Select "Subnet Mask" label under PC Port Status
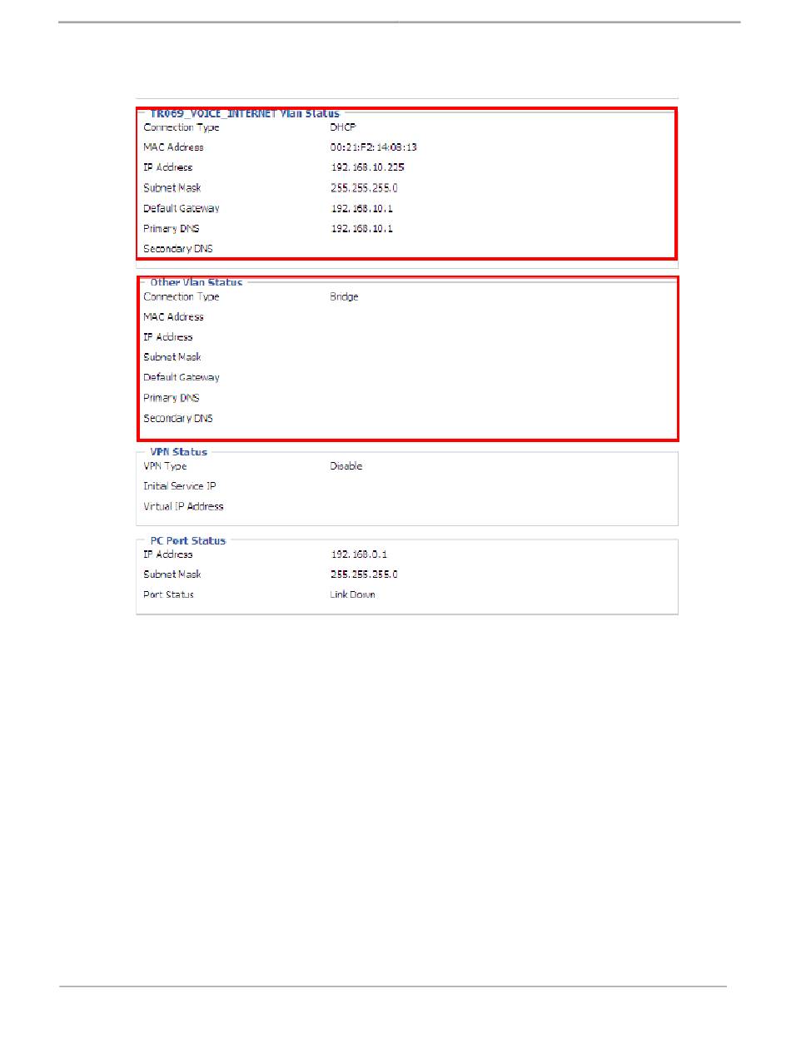The height and width of the screenshot is (1044, 791). coord(172,574)
